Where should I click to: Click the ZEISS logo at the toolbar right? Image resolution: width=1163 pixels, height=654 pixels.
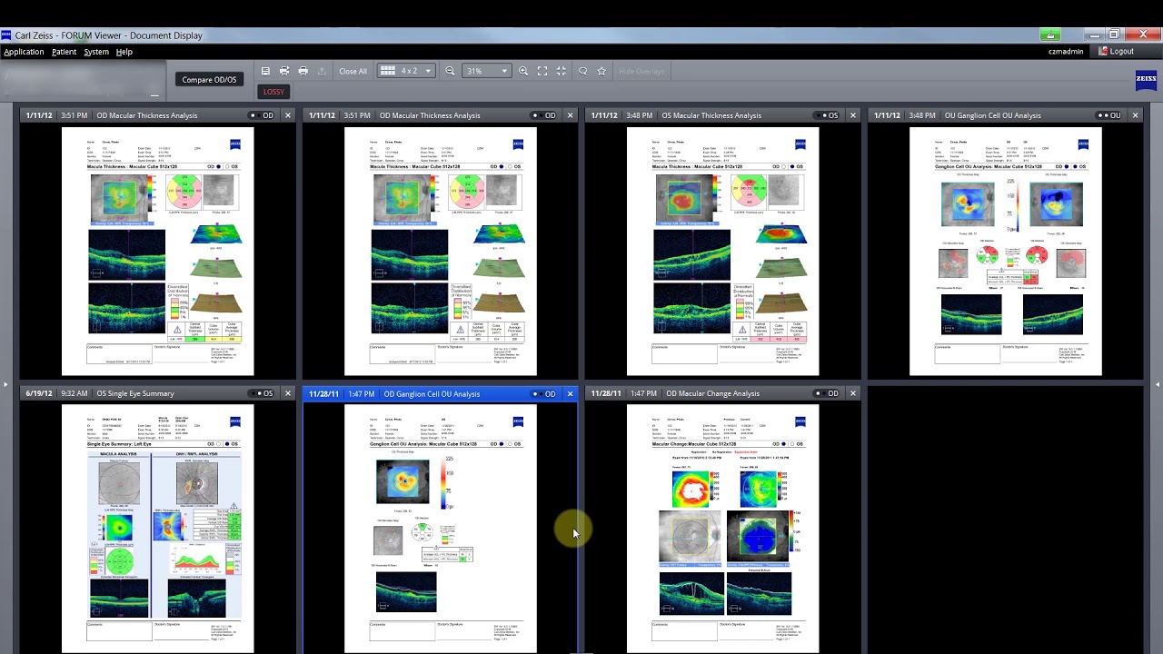[1146, 81]
